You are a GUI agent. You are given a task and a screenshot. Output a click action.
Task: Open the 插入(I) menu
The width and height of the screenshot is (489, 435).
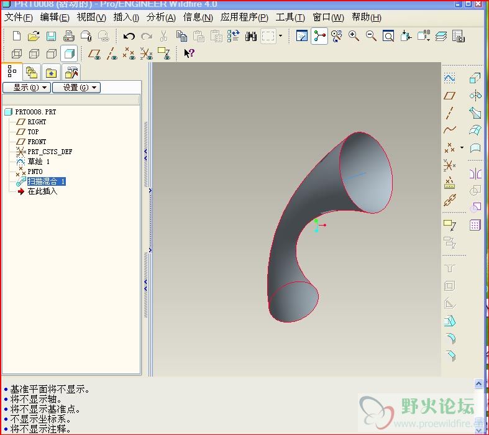click(x=126, y=17)
